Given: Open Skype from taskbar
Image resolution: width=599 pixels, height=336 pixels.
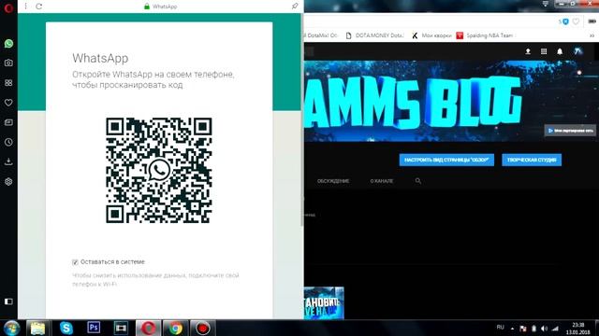Looking at the screenshot, I should point(66,328).
